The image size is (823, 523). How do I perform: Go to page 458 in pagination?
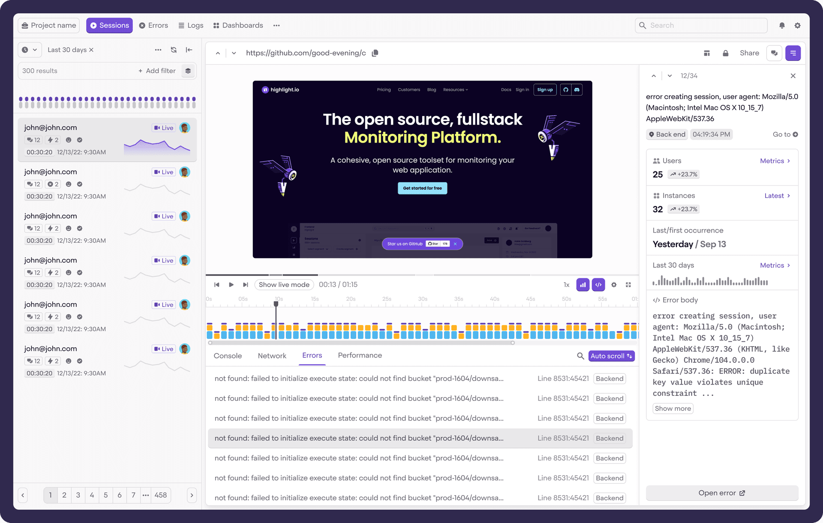coord(161,495)
